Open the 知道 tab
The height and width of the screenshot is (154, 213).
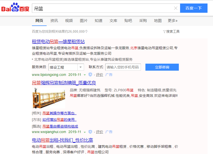click(99, 21)
